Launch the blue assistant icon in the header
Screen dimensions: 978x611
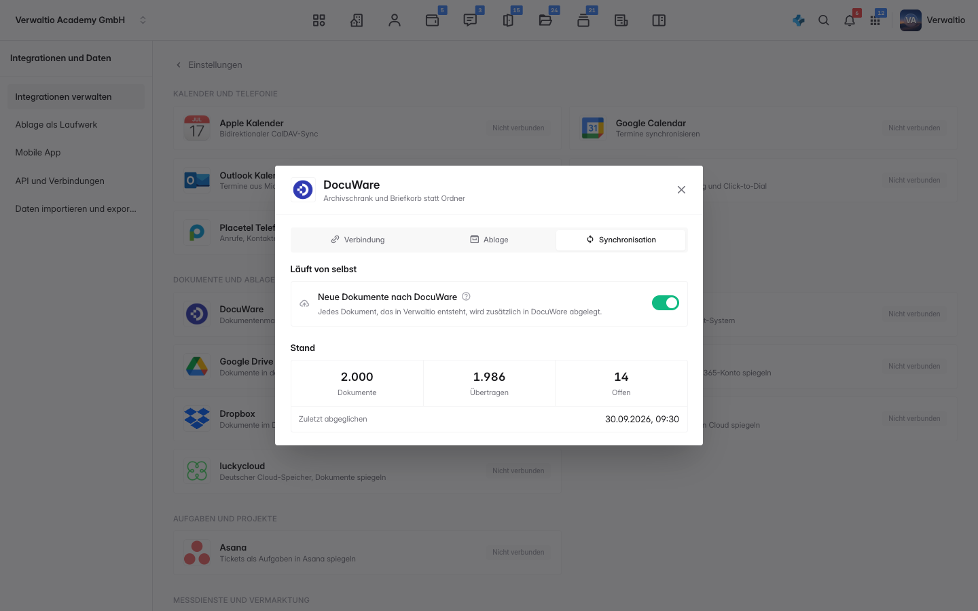point(799,20)
